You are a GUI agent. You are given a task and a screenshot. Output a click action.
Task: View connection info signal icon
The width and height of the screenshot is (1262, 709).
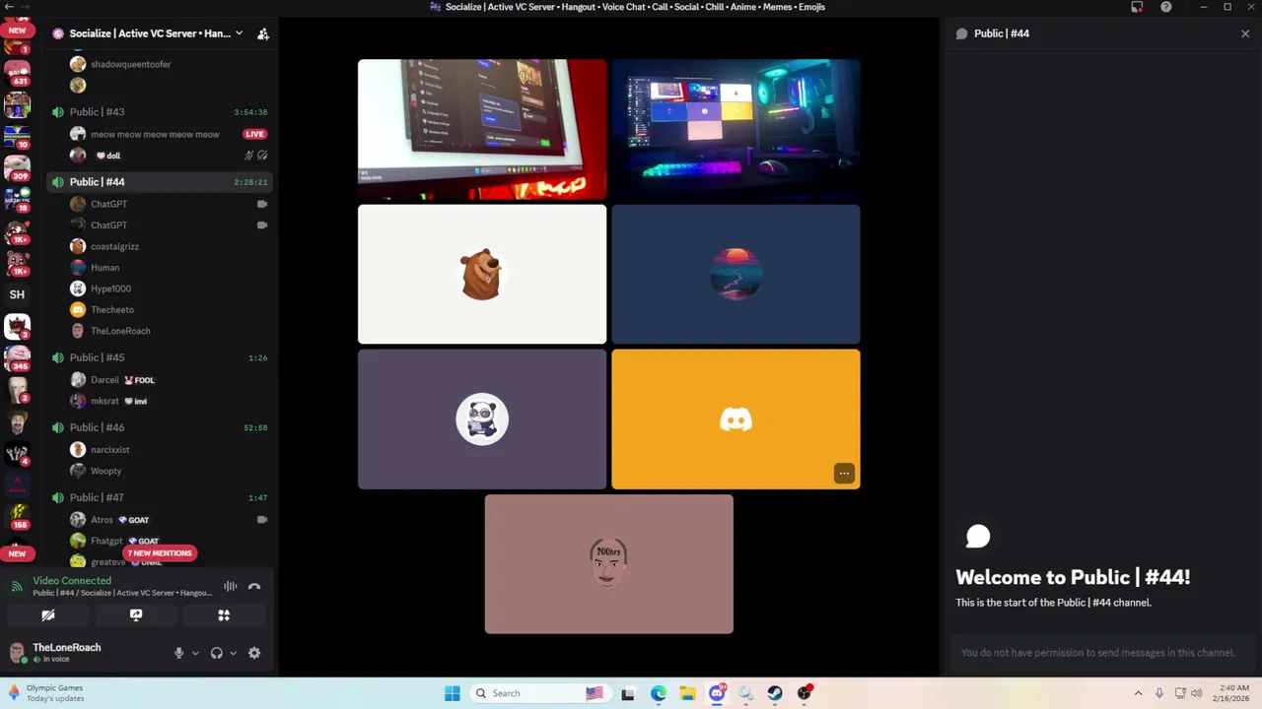tap(17, 587)
